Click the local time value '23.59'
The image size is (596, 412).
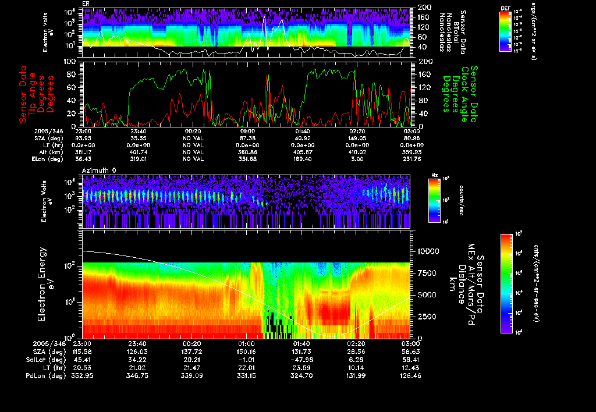pos(301,368)
